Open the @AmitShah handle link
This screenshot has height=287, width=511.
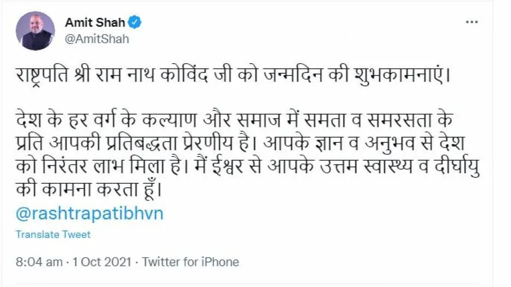97,39
